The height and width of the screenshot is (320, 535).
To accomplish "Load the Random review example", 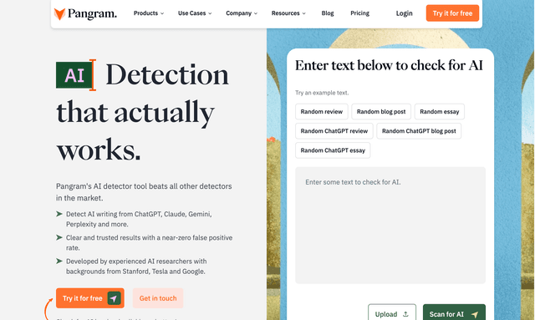I will coord(321,112).
